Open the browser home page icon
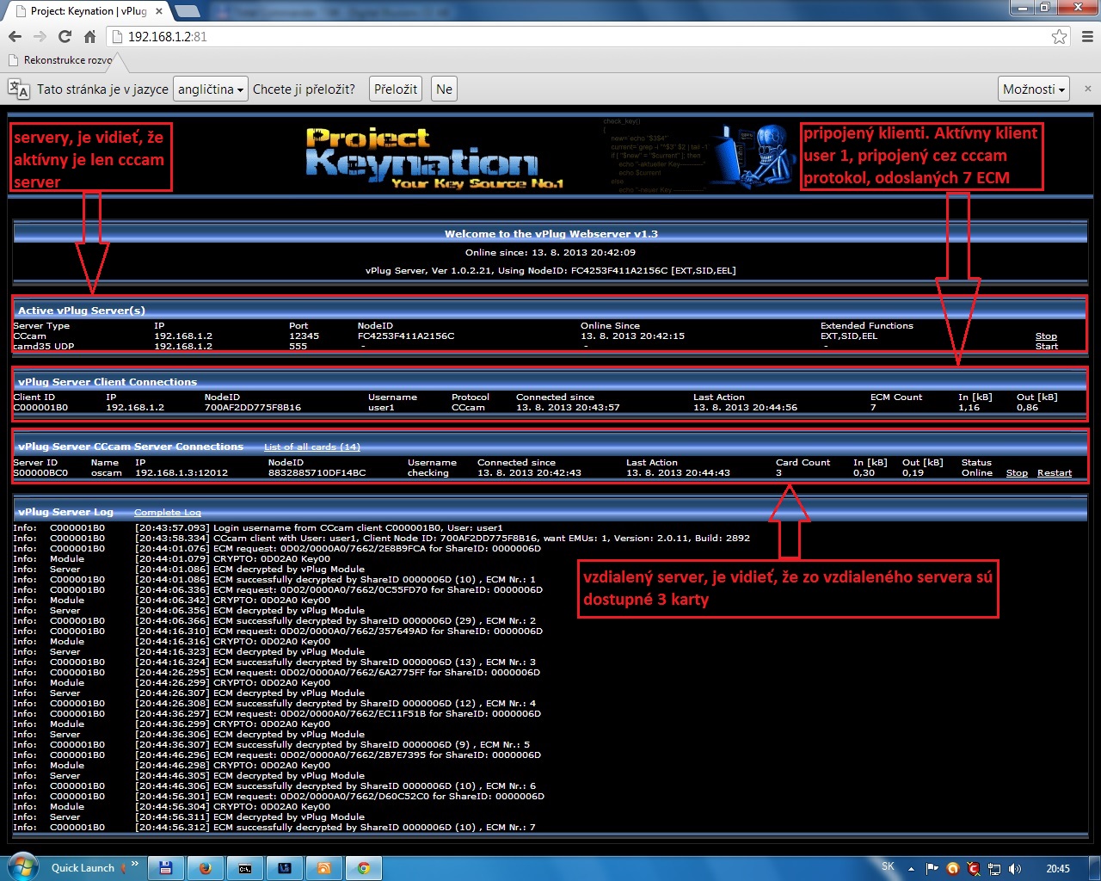Image resolution: width=1101 pixels, height=881 pixels. tap(89, 37)
